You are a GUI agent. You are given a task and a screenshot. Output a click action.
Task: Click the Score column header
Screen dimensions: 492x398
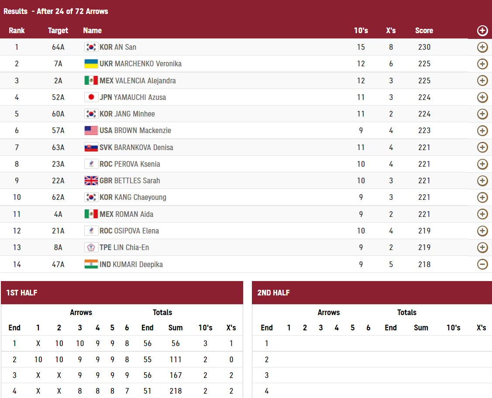click(424, 31)
